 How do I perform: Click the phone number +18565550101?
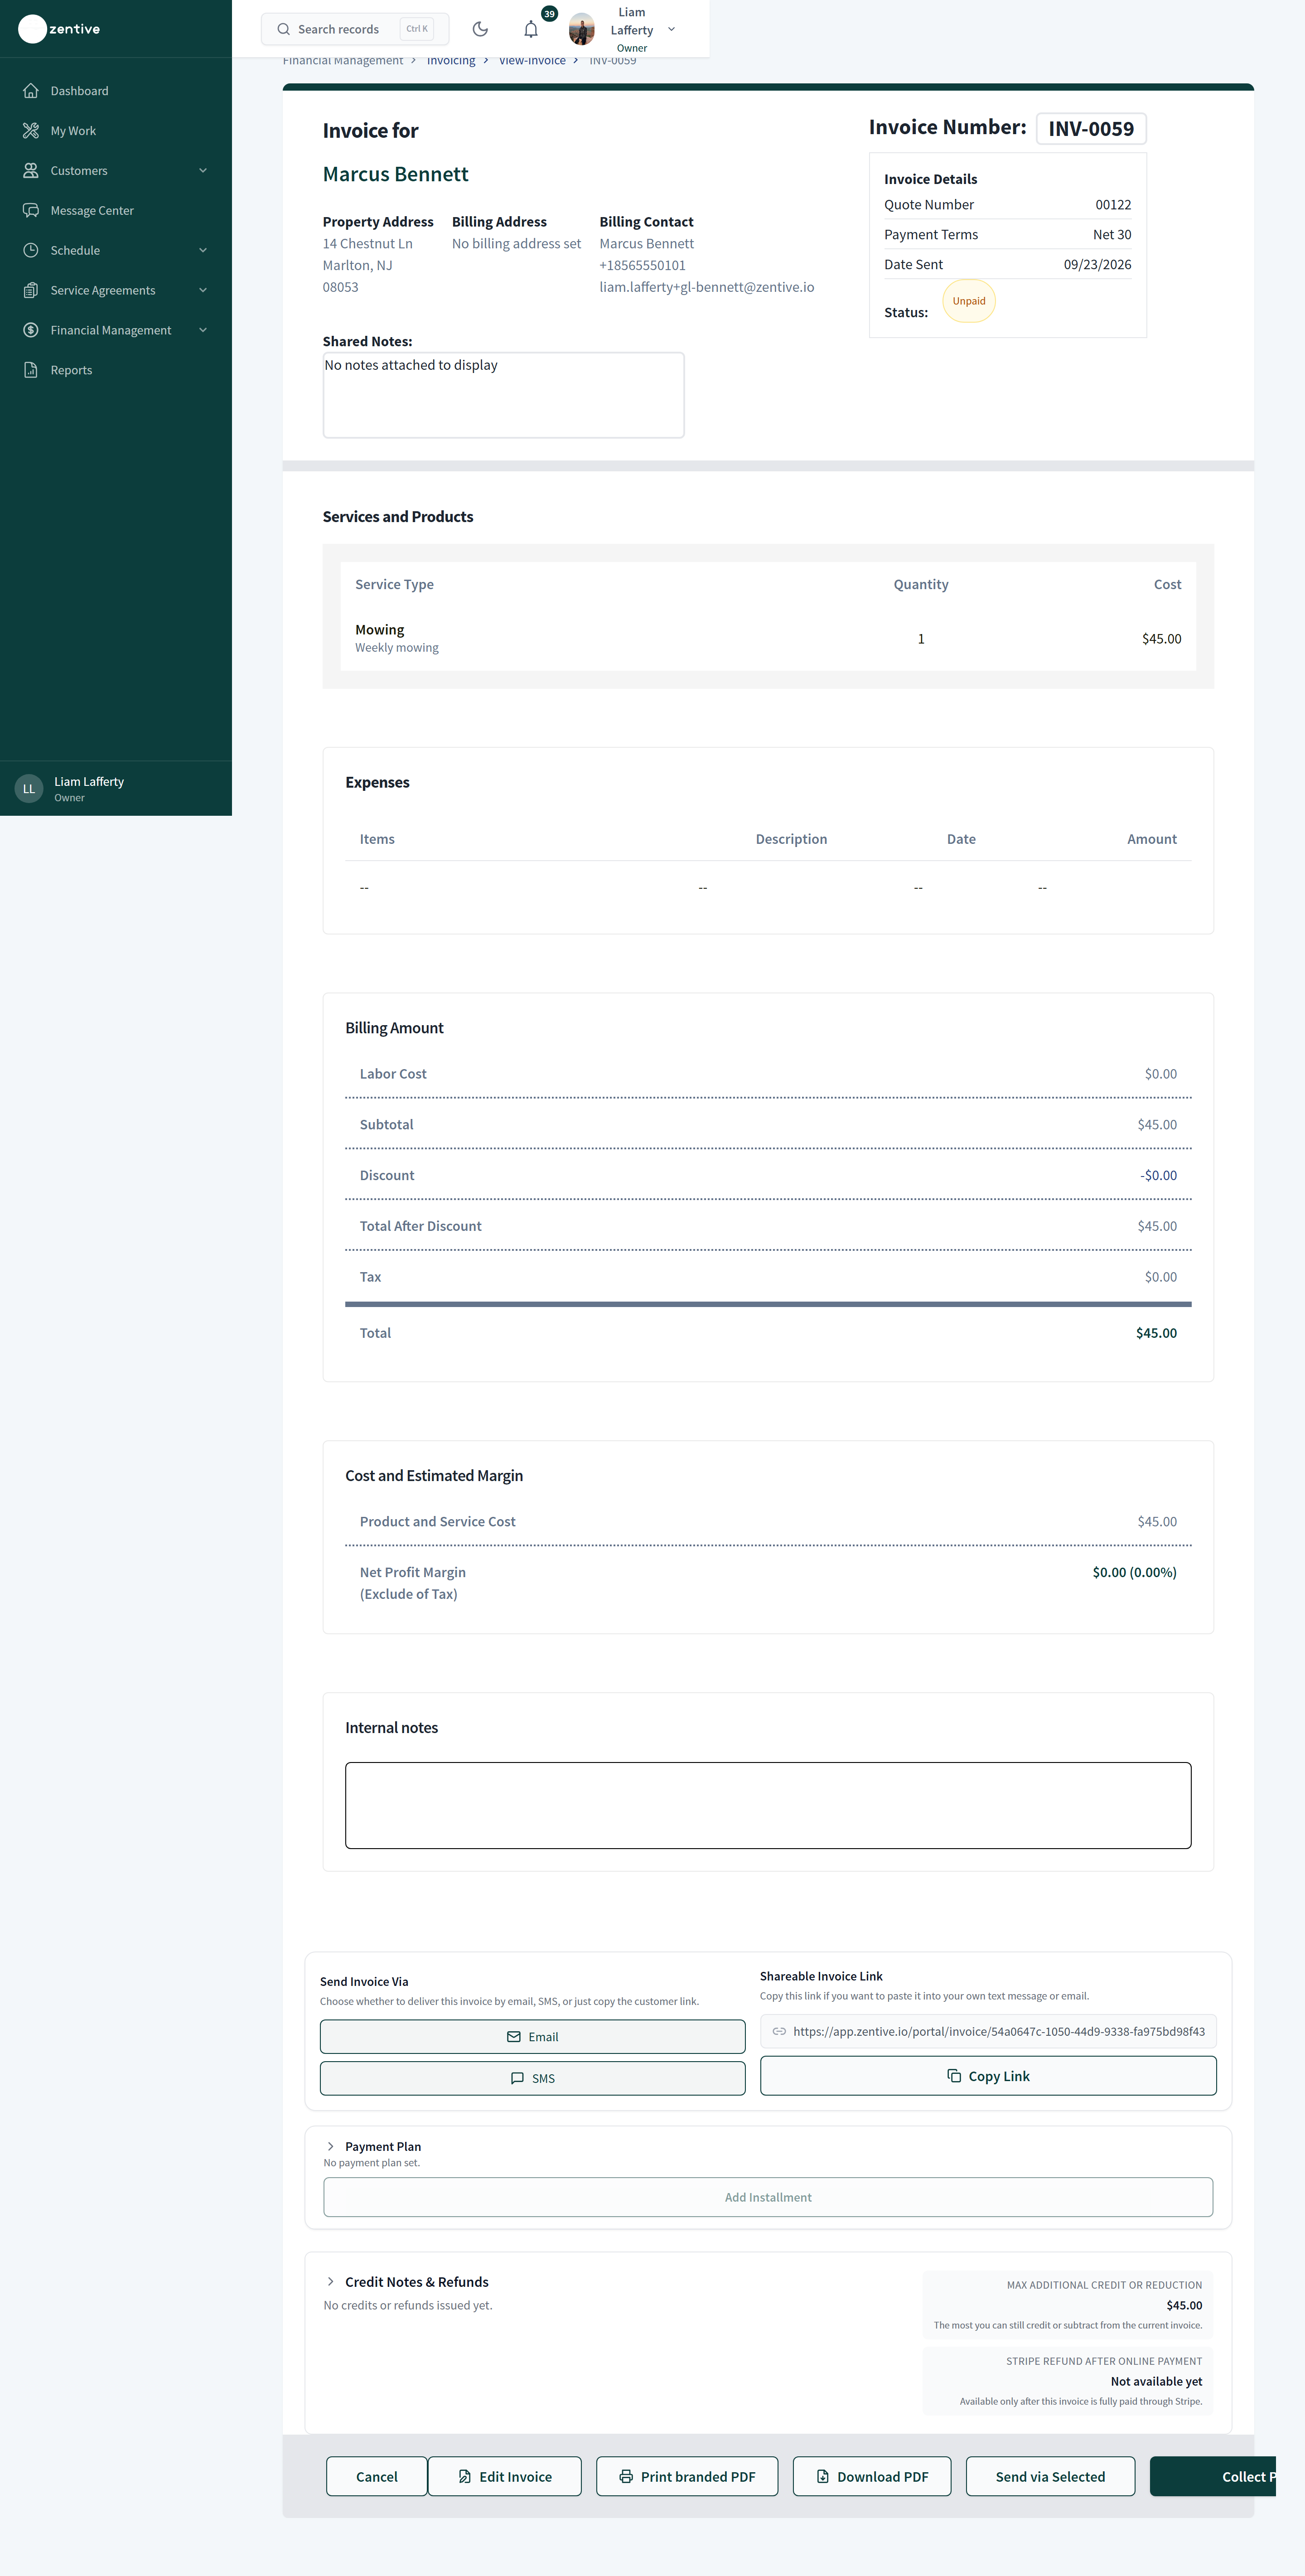[643, 265]
